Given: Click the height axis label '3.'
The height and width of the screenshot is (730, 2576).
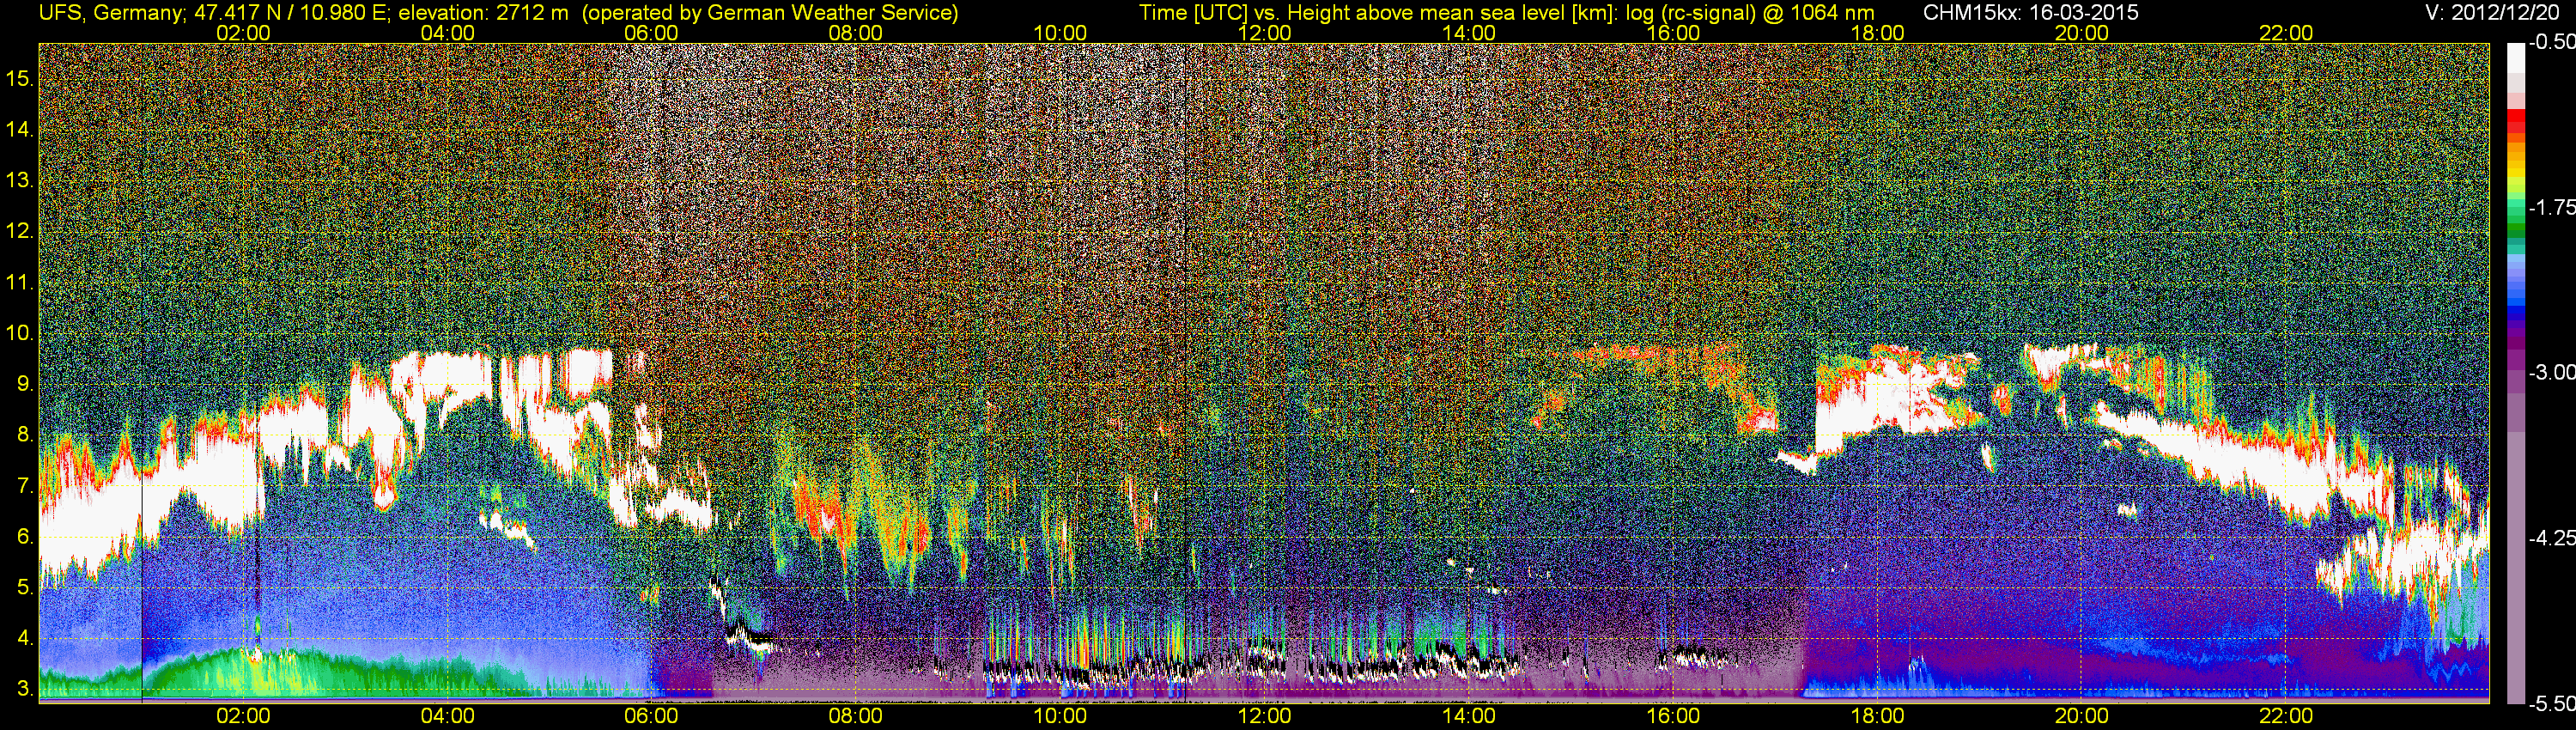Looking at the screenshot, I should (x=25, y=690).
